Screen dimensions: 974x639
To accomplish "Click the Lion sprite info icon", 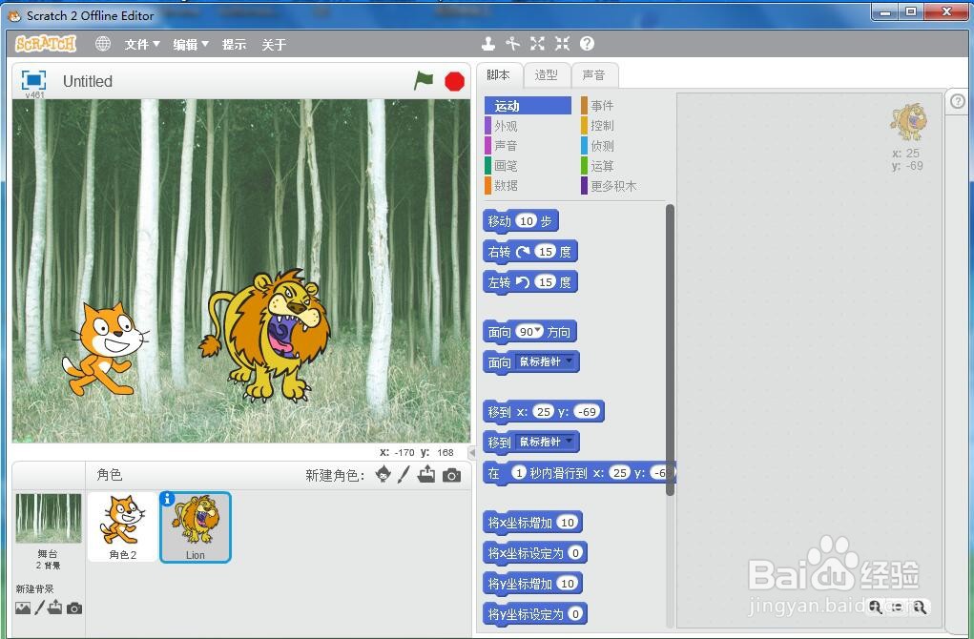I will click(167, 499).
